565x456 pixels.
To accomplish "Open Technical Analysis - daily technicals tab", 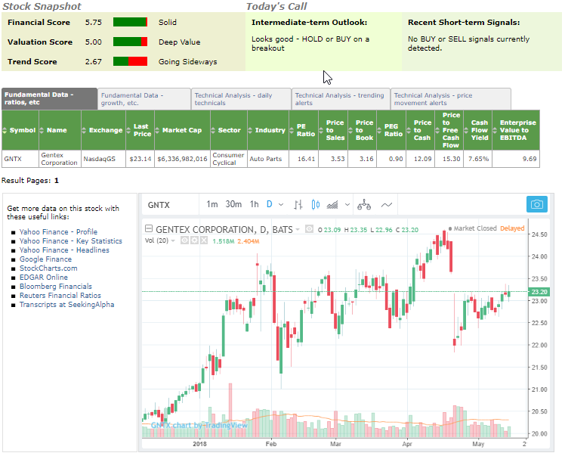I will point(241,99).
